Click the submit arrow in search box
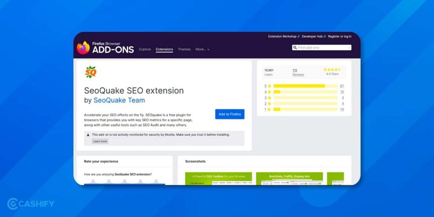Viewport: 434px width, 217px height. [349, 47]
